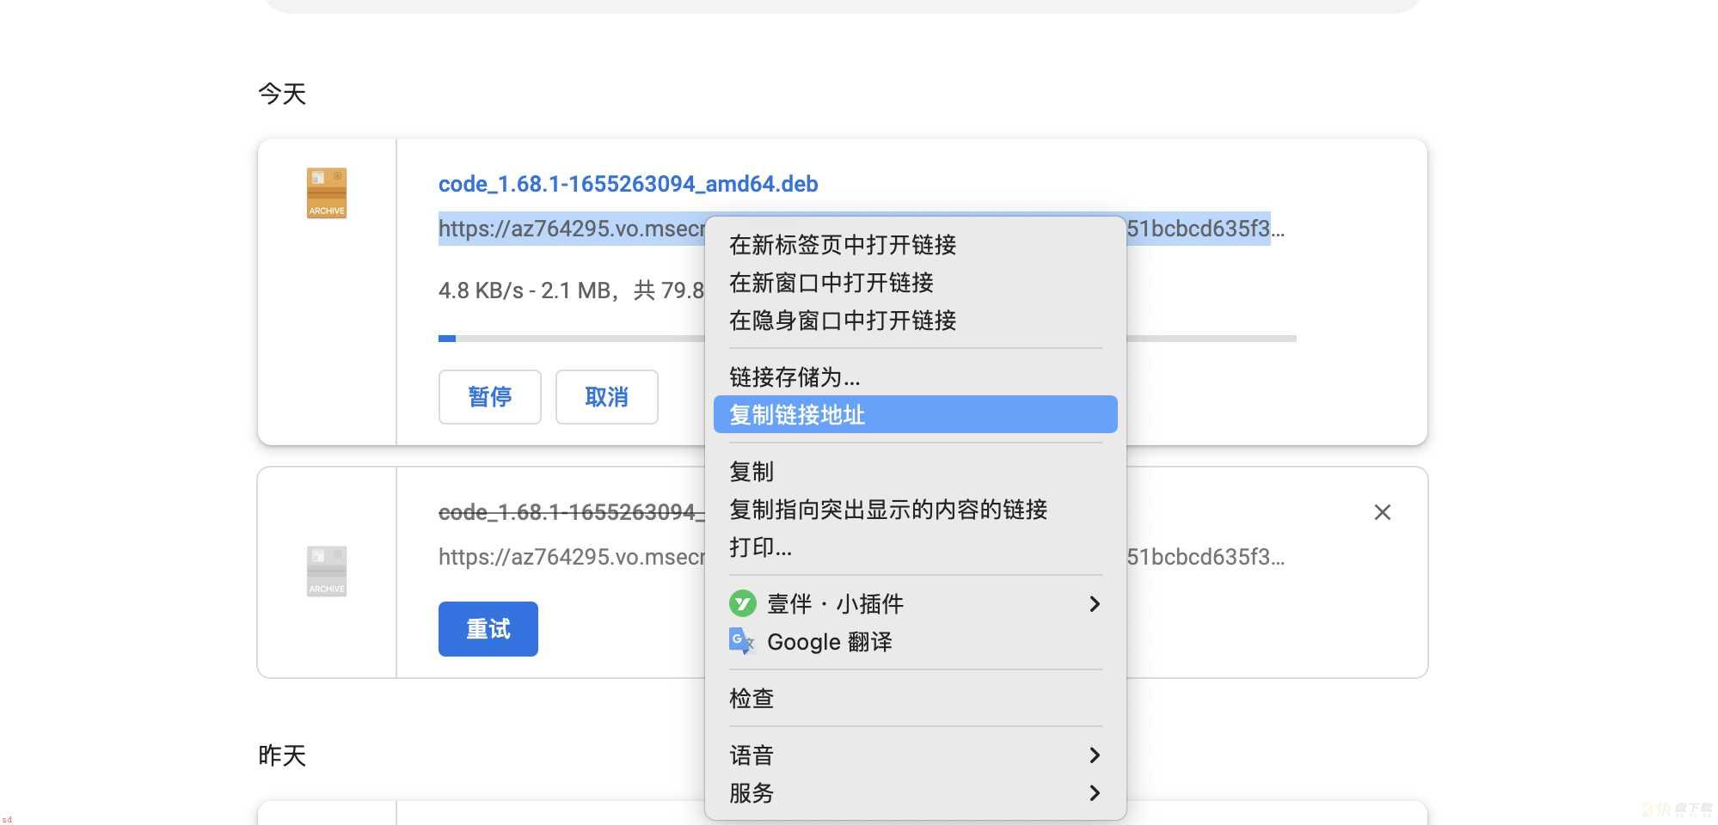Choose 在新标签页中打开链接
This screenshot has height=825, width=1718.
[x=915, y=245]
